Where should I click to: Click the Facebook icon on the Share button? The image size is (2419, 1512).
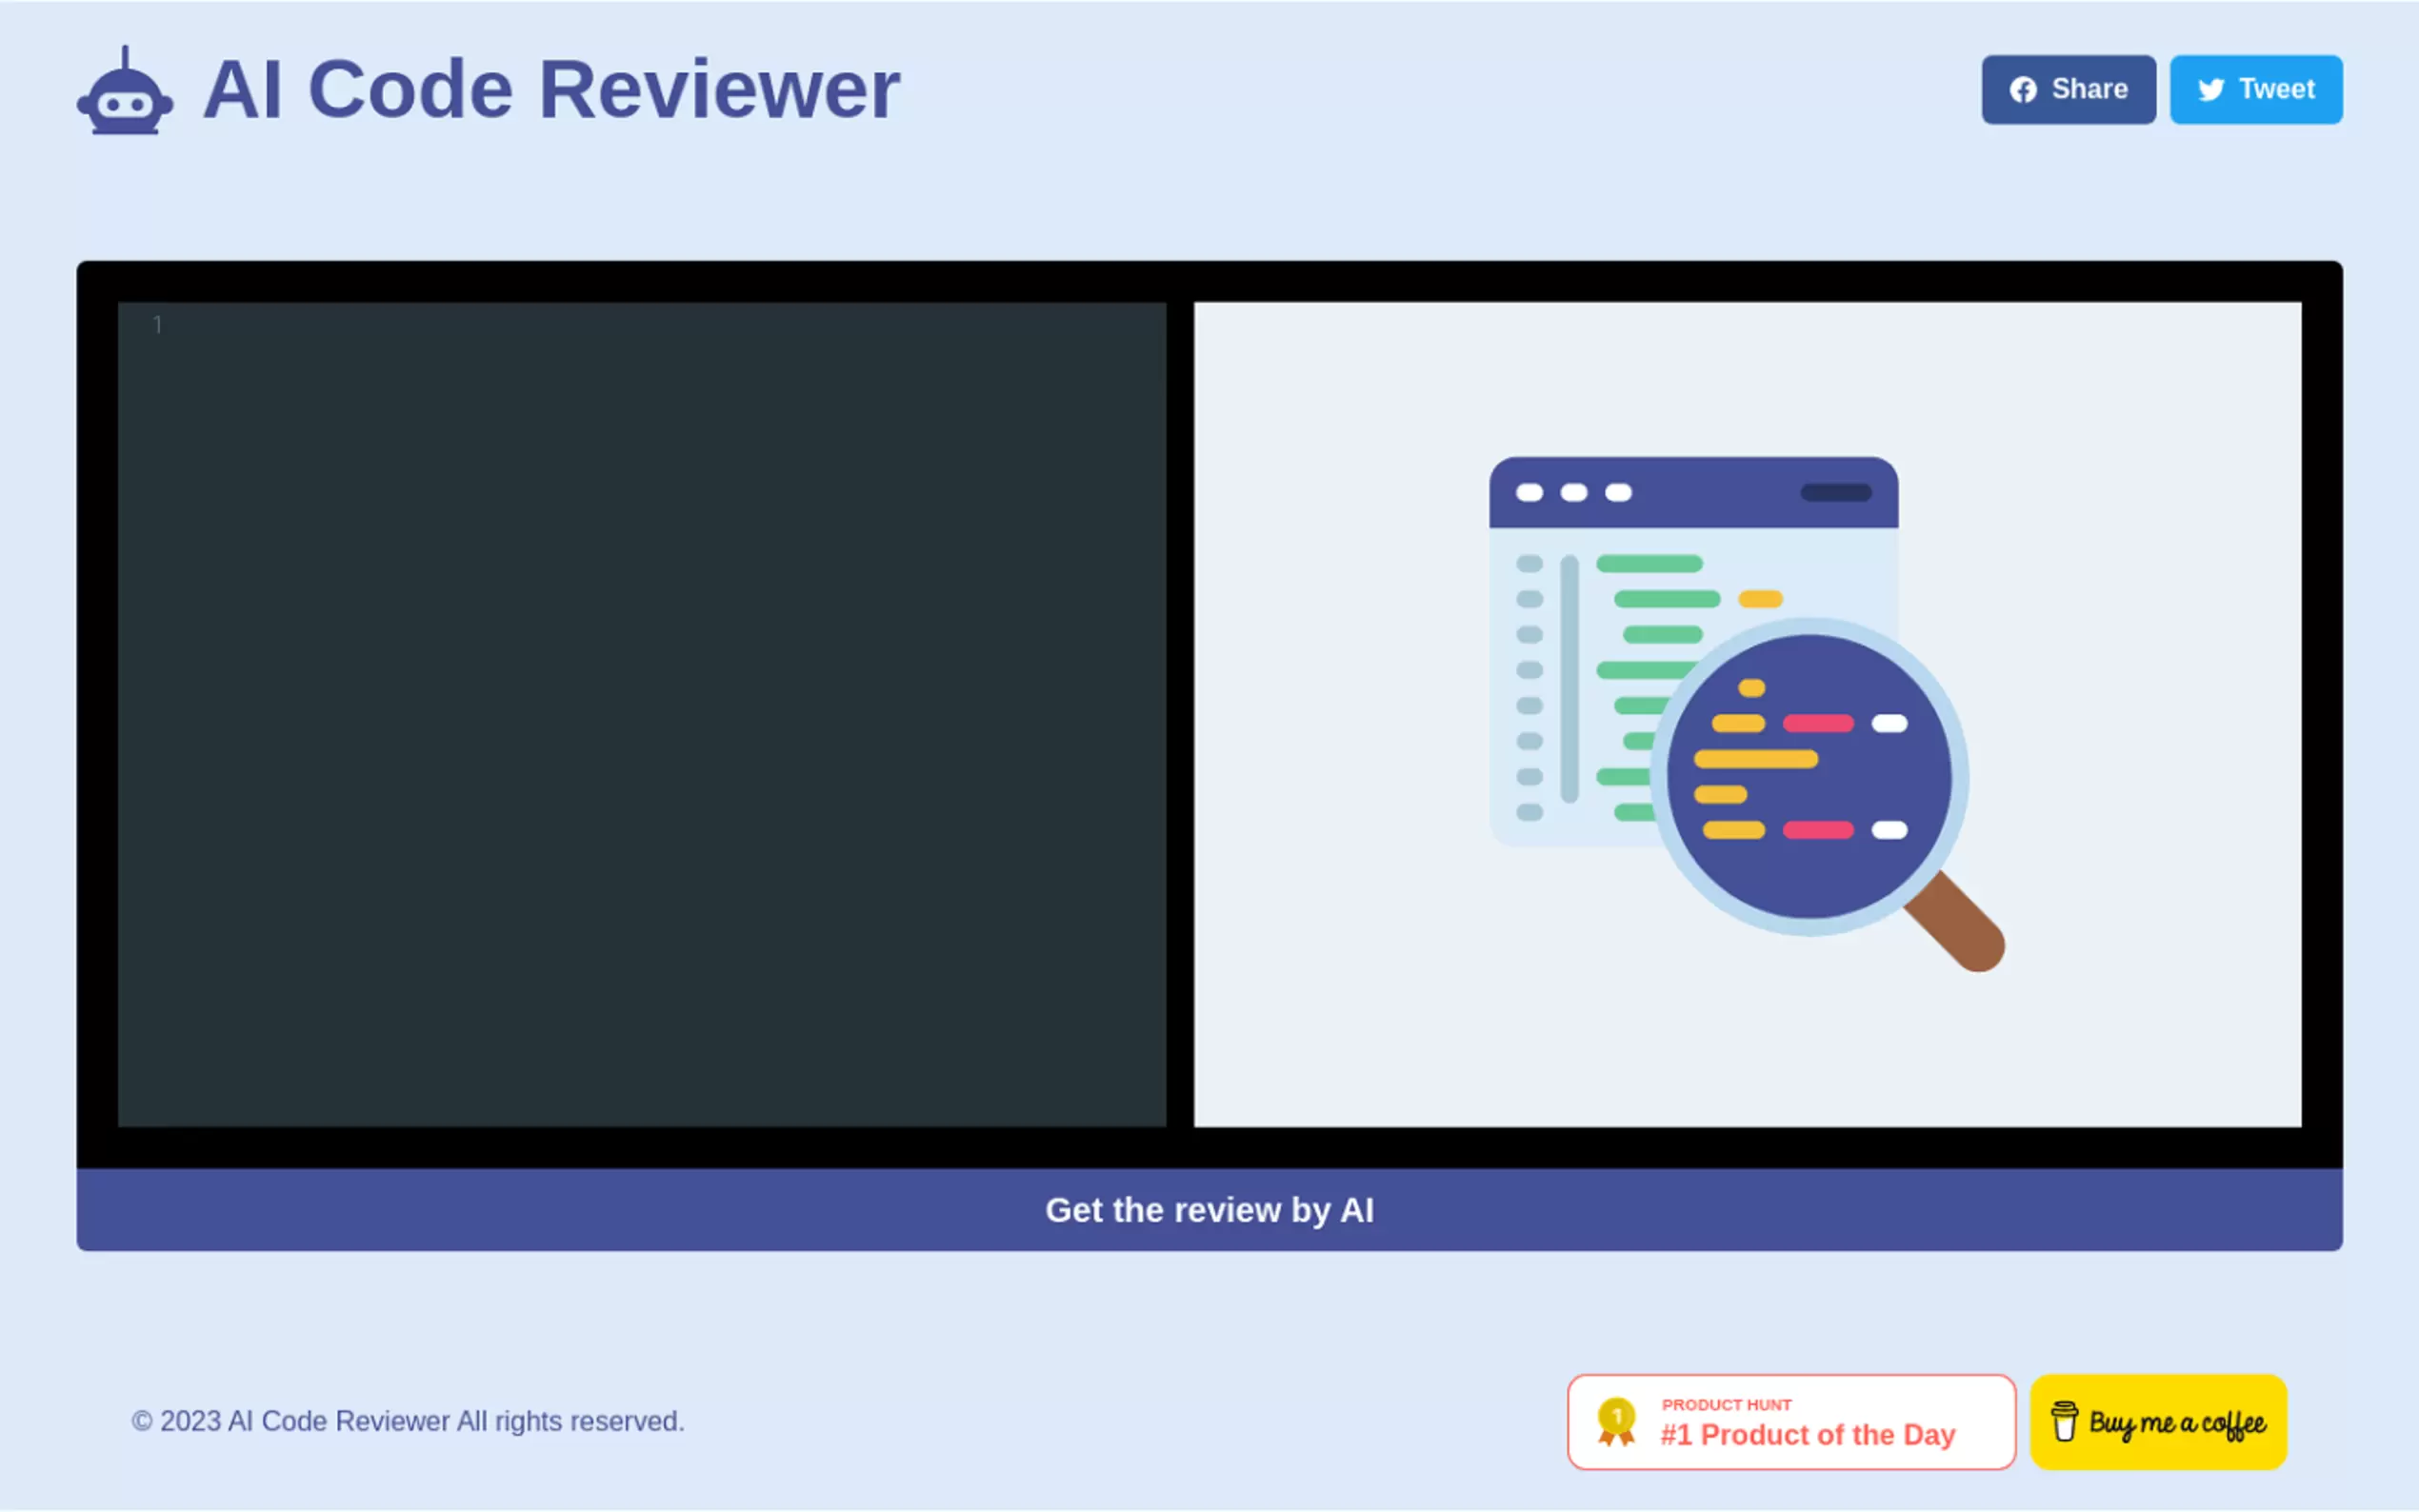2024,89
